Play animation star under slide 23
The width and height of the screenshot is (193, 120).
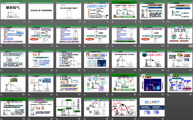pyautogui.click(x=29, y=95)
